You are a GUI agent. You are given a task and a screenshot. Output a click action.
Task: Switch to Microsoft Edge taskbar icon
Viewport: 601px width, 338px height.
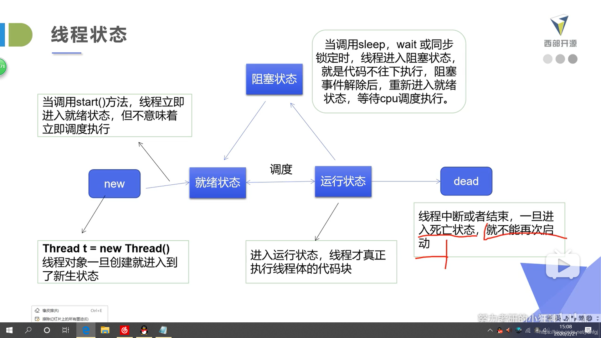click(85, 330)
